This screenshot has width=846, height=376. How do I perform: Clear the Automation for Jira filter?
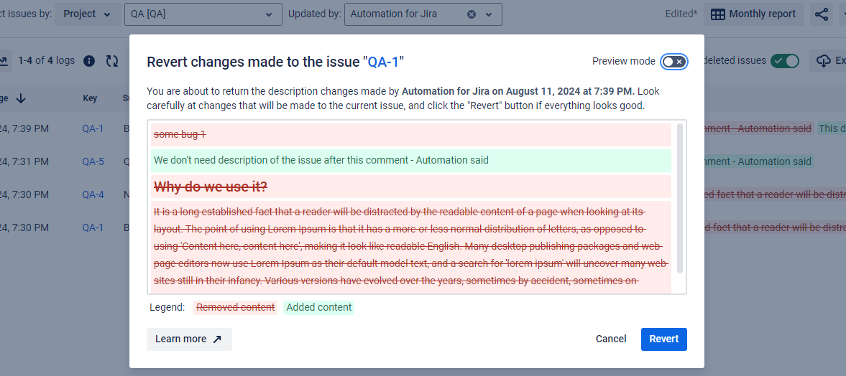pos(472,14)
